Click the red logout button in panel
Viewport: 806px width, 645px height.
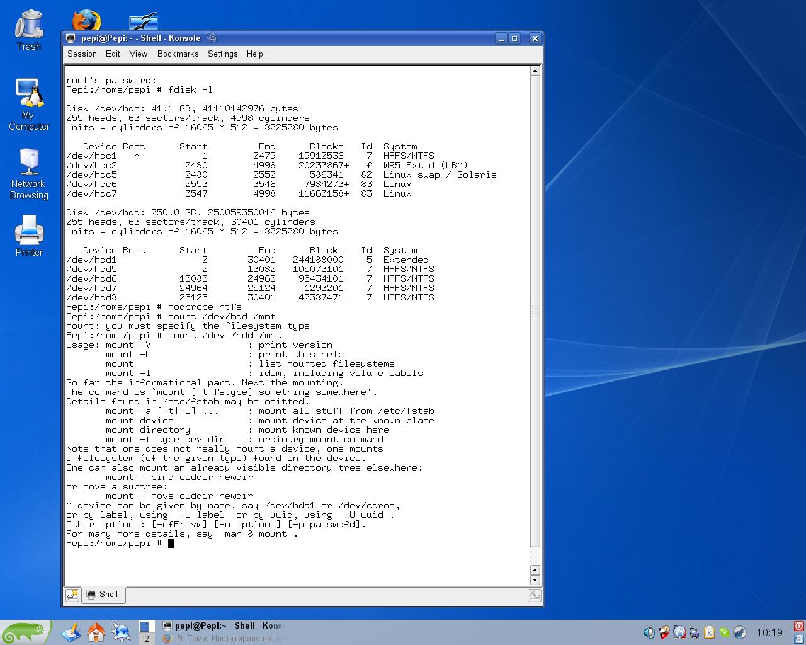click(x=799, y=626)
